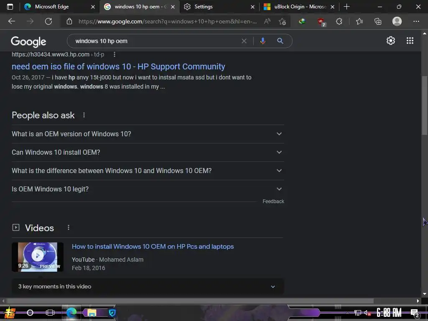Add this page to favorites

pos(282,21)
